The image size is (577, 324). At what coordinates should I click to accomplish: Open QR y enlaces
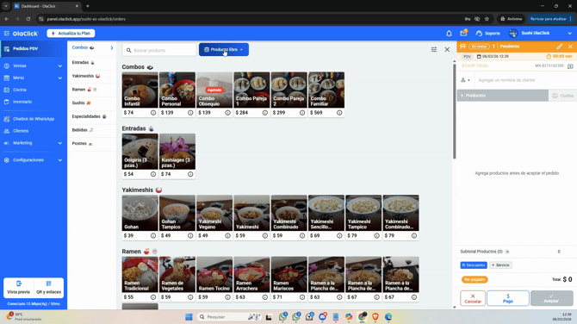[48, 287]
